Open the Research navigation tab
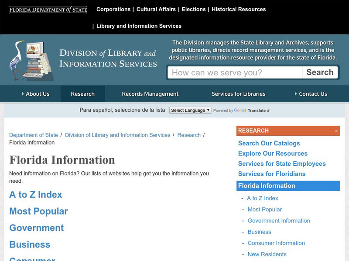 pos(82,94)
